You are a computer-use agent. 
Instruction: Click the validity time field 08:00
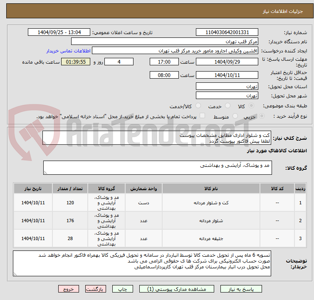(164, 75)
